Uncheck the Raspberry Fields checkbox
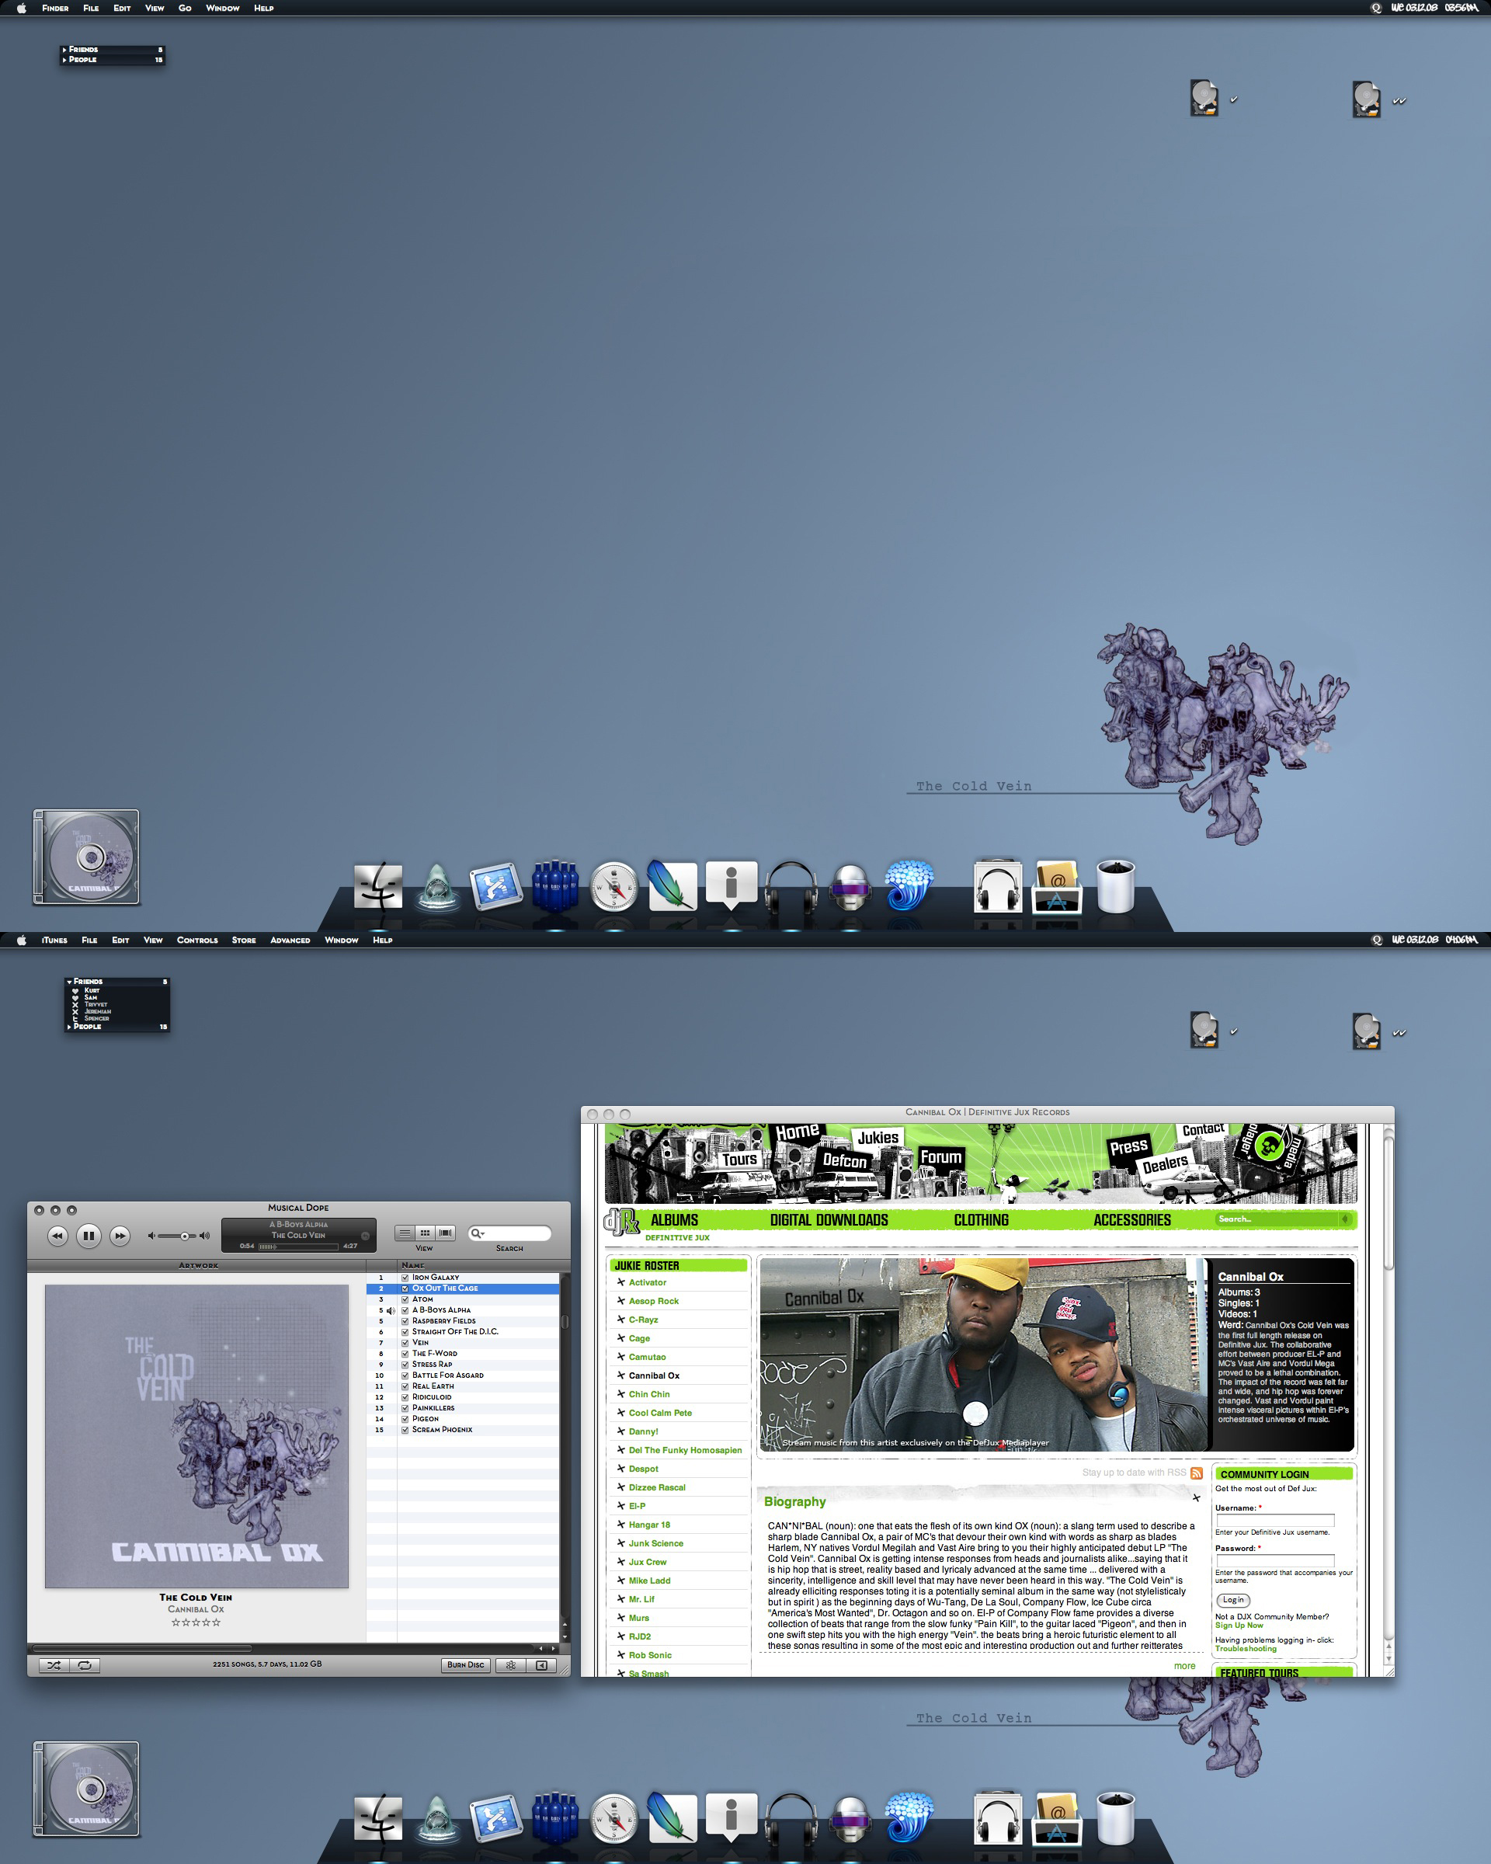This screenshot has width=1491, height=1864. point(405,1321)
